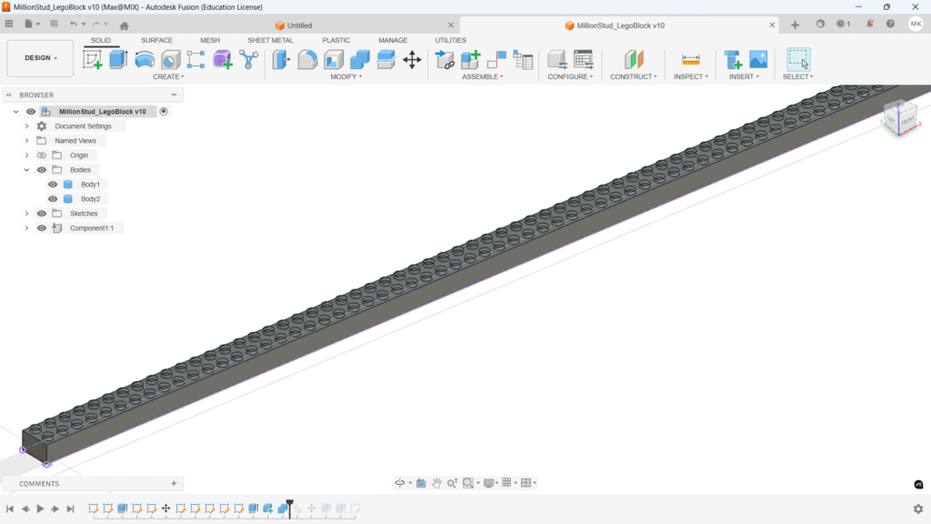Image resolution: width=931 pixels, height=524 pixels.
Task: Click the Extrude tool icon
Action: coord(118,60)
